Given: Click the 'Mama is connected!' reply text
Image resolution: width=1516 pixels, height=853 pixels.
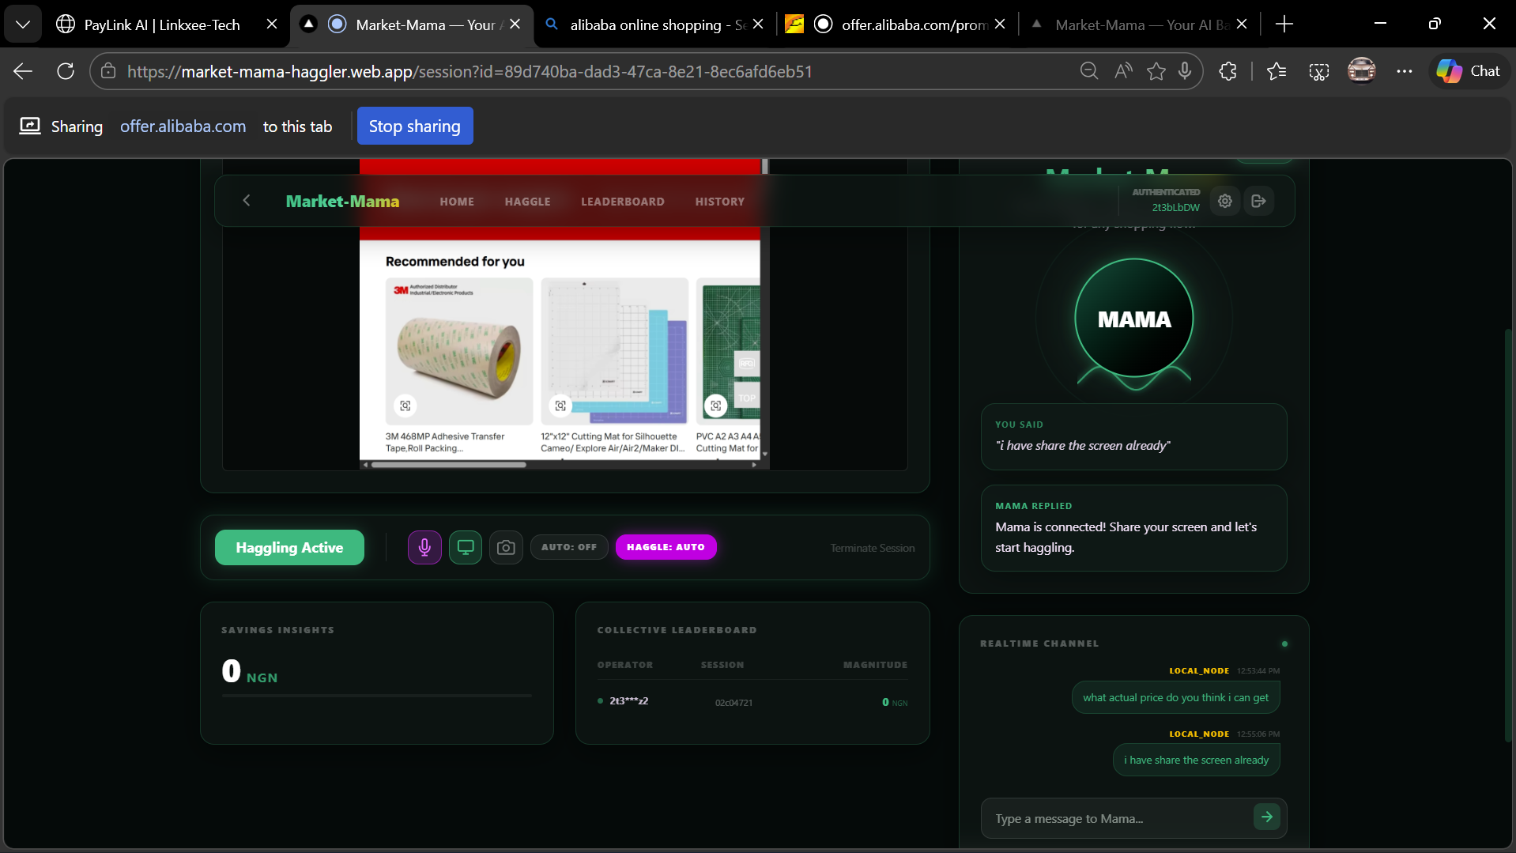Looking at the screenshot, I should pos(1126,537).
